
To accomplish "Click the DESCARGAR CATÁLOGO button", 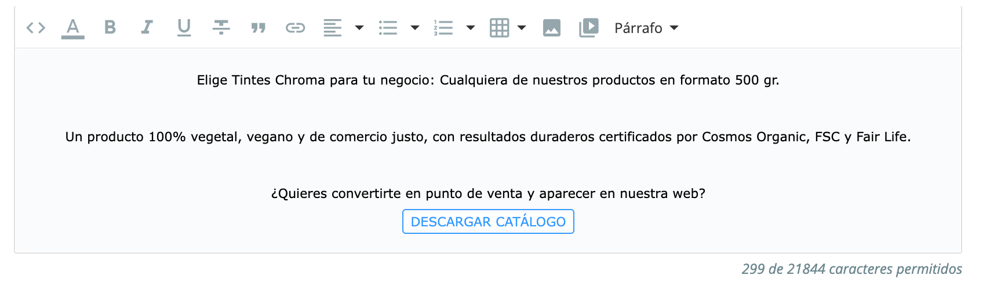I will tap(488, 222).
